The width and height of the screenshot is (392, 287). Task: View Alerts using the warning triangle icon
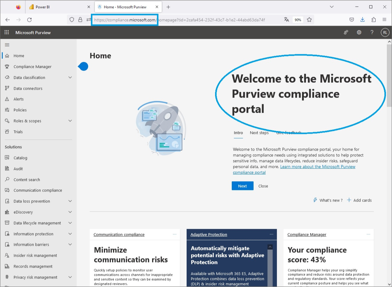(x=6, y=99)
